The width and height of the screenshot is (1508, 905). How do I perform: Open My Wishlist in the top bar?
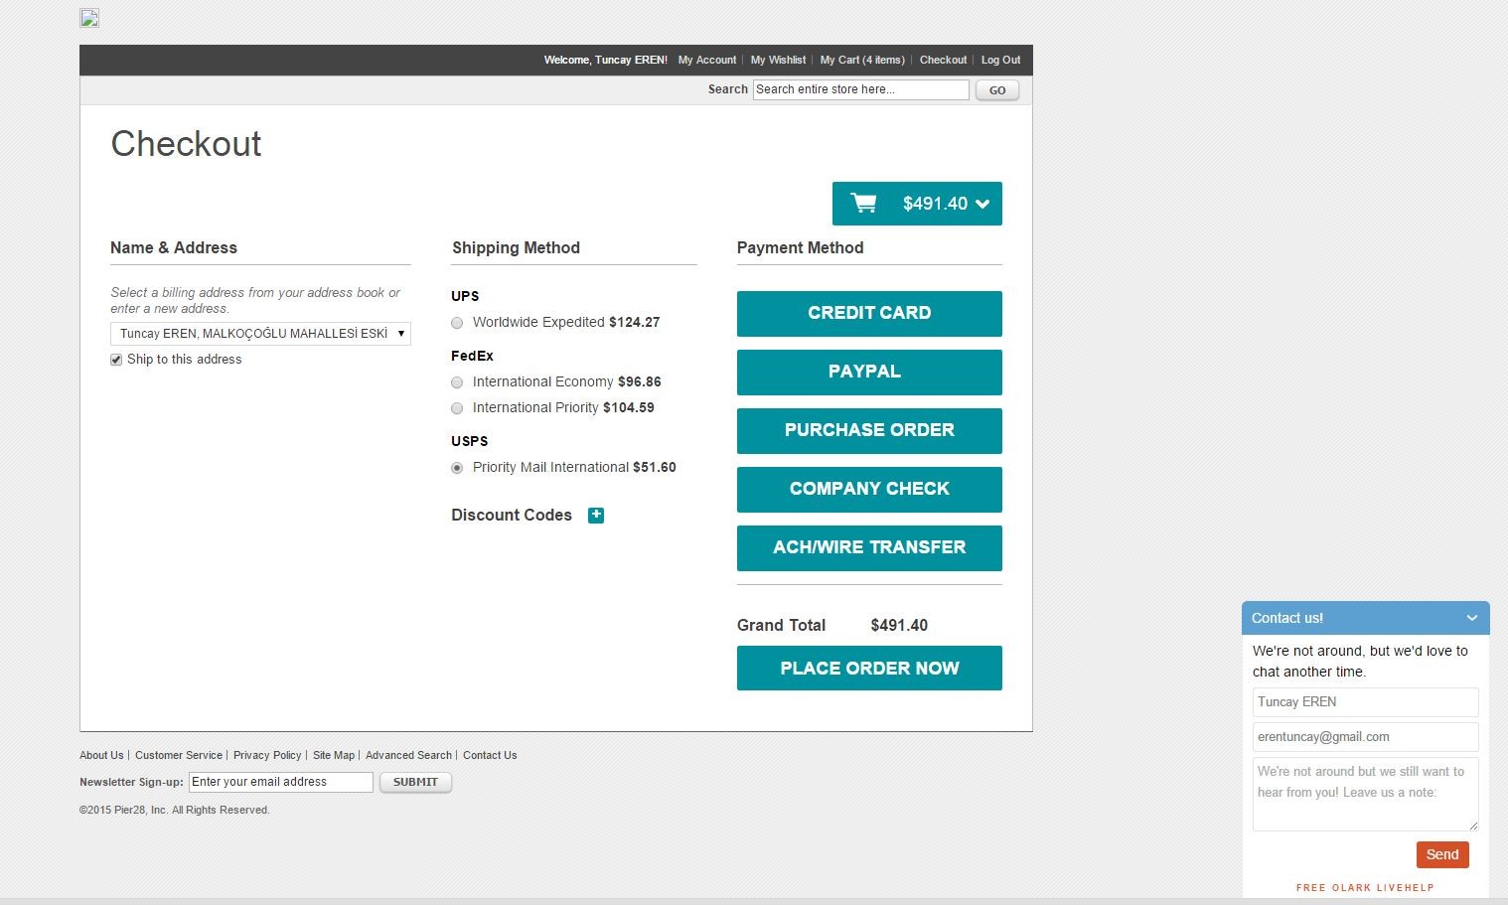tap(778, 60)
